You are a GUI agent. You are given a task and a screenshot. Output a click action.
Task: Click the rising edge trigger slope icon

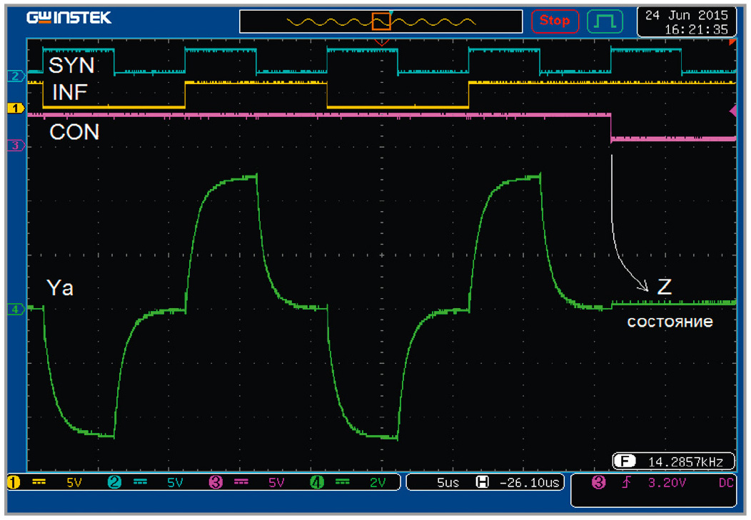coord(627,482)
